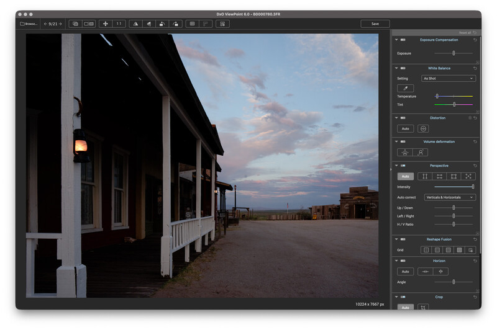Toggle White Balance on or off
This screenshot has height=330, width=497.
tap(403, 68)
